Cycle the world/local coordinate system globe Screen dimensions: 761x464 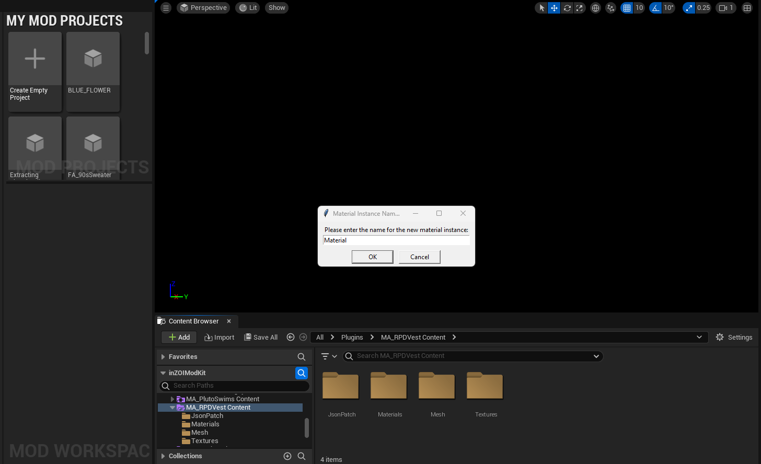point(595,8)
